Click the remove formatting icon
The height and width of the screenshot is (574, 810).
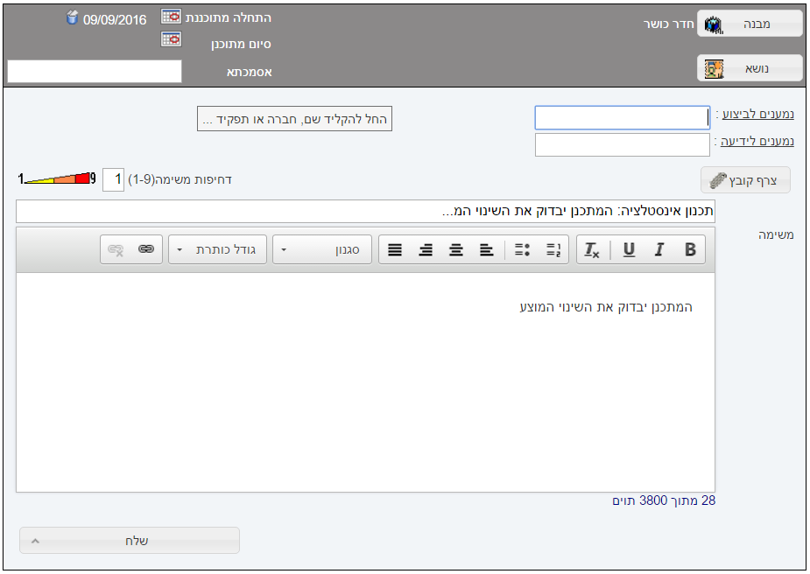pyautogui.click(x=592, y=250)
